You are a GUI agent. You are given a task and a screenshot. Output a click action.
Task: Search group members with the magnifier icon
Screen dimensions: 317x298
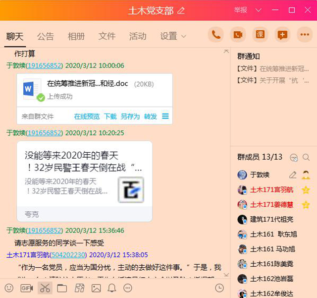306,158
